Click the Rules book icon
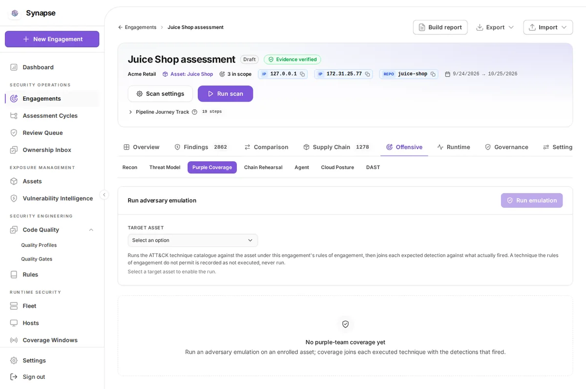 pos(14,274)
